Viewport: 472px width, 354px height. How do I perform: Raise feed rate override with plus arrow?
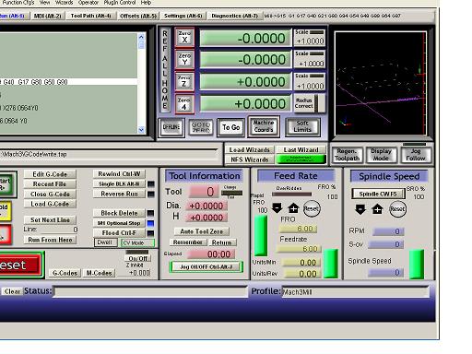pyautogui.click(x=294, y=208)
